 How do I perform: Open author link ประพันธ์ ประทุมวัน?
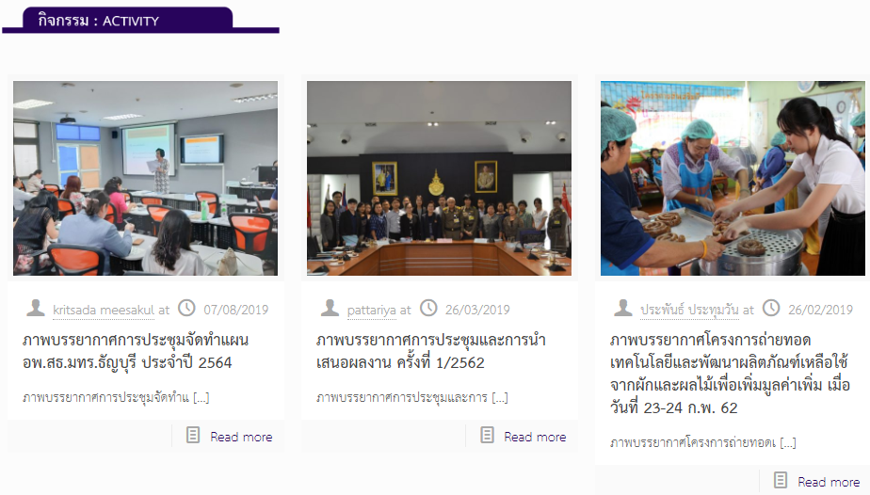(689, 310)
